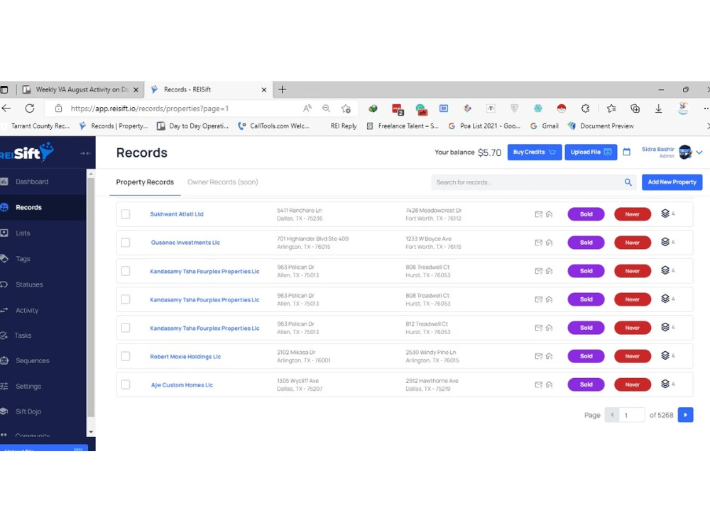
Task: Open Sukhwant Atlati Ltd record
Action: 177,214
